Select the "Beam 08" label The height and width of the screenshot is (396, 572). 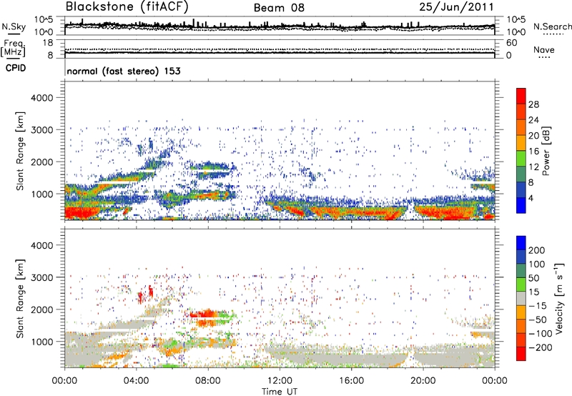[x=279, y=8]
